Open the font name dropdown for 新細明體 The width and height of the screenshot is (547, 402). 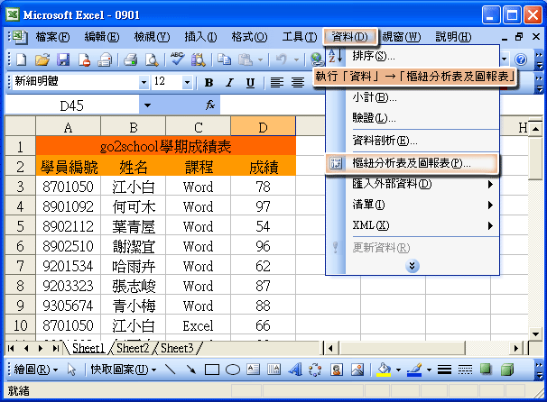[x=144, y=83]
